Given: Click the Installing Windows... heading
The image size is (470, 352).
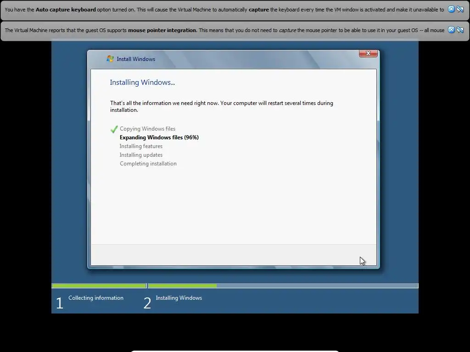Looking at the screenshot, I should pos(142,82).
